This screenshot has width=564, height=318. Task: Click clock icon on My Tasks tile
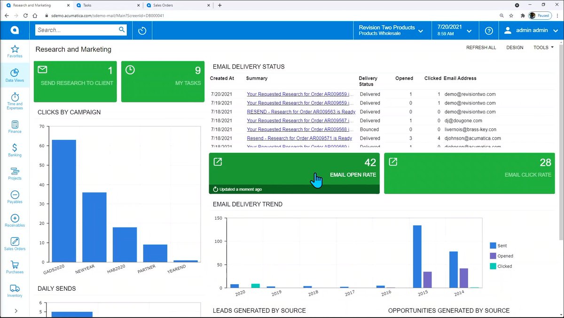point(130,70)
